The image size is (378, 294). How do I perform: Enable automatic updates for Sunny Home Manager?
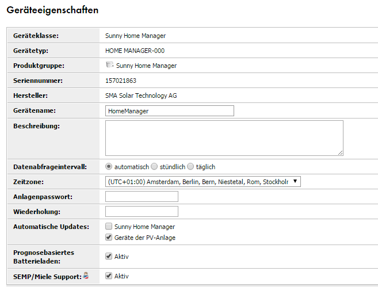pyautogui.click(x=109, y=226)
